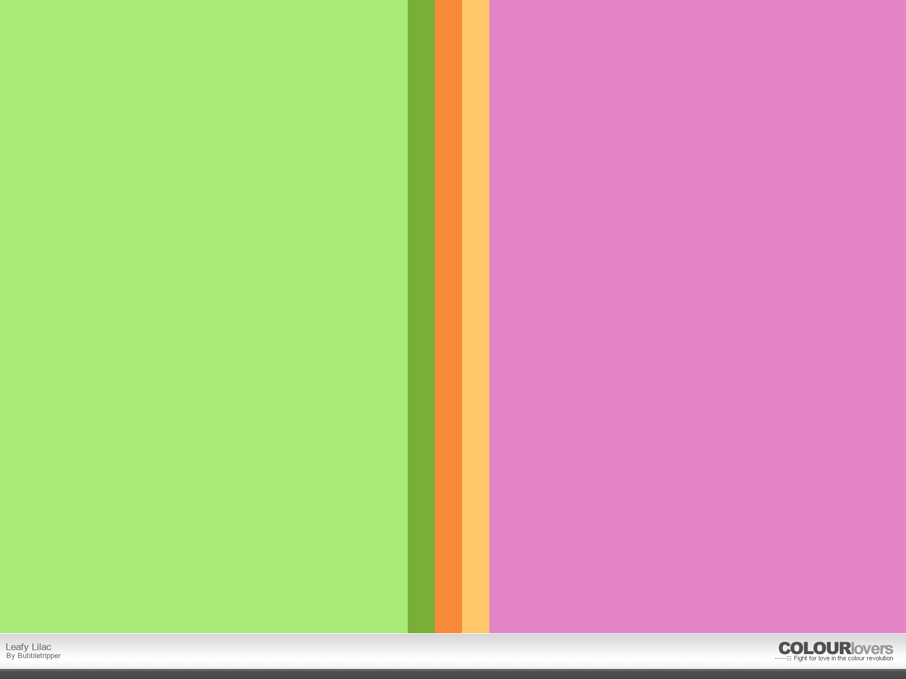Click 'Fight for love in the colour revolution' tagline

coord(843,659)
